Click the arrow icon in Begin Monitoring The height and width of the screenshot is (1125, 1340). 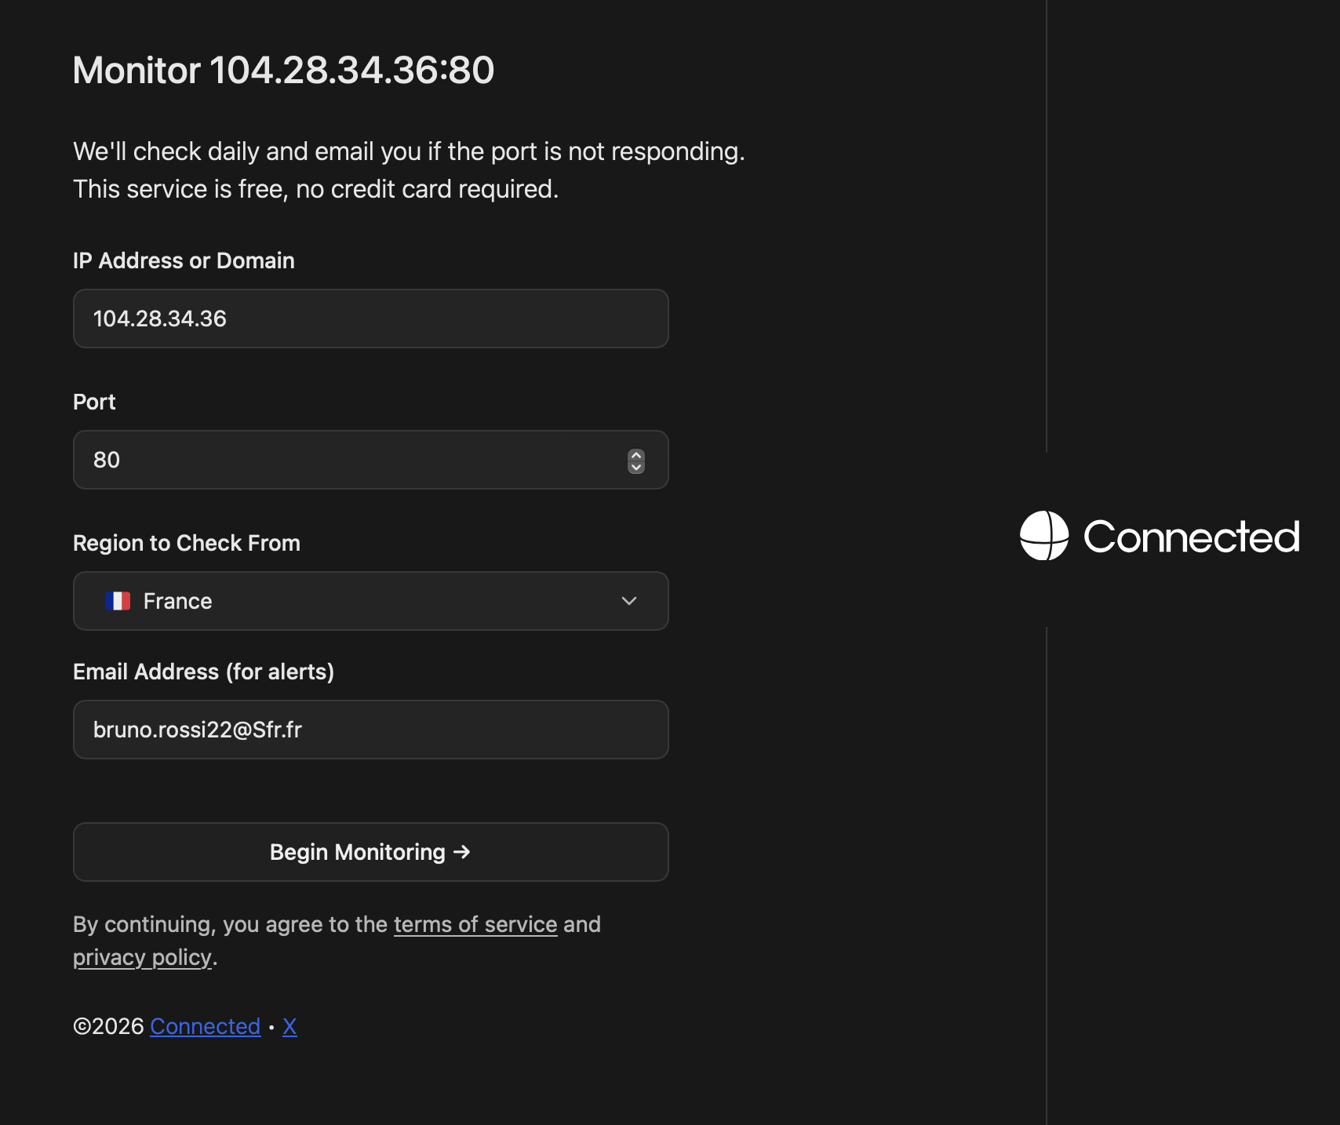(x=462, y=852)
